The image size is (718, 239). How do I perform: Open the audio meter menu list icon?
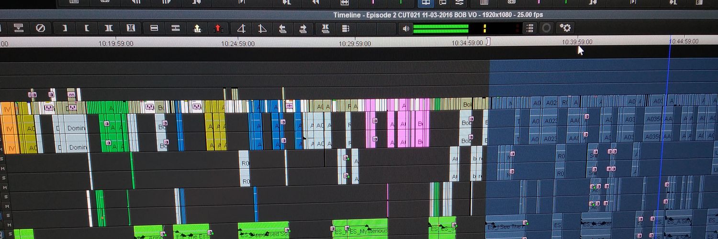[x=529, y=28]
